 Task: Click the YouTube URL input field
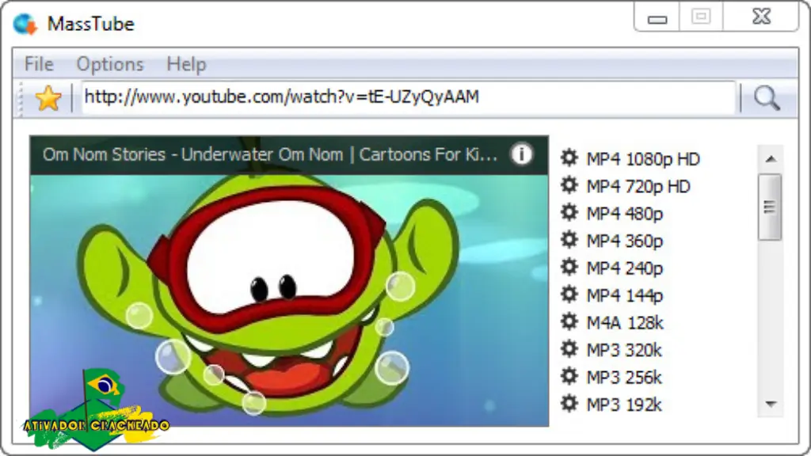(408, 97)
